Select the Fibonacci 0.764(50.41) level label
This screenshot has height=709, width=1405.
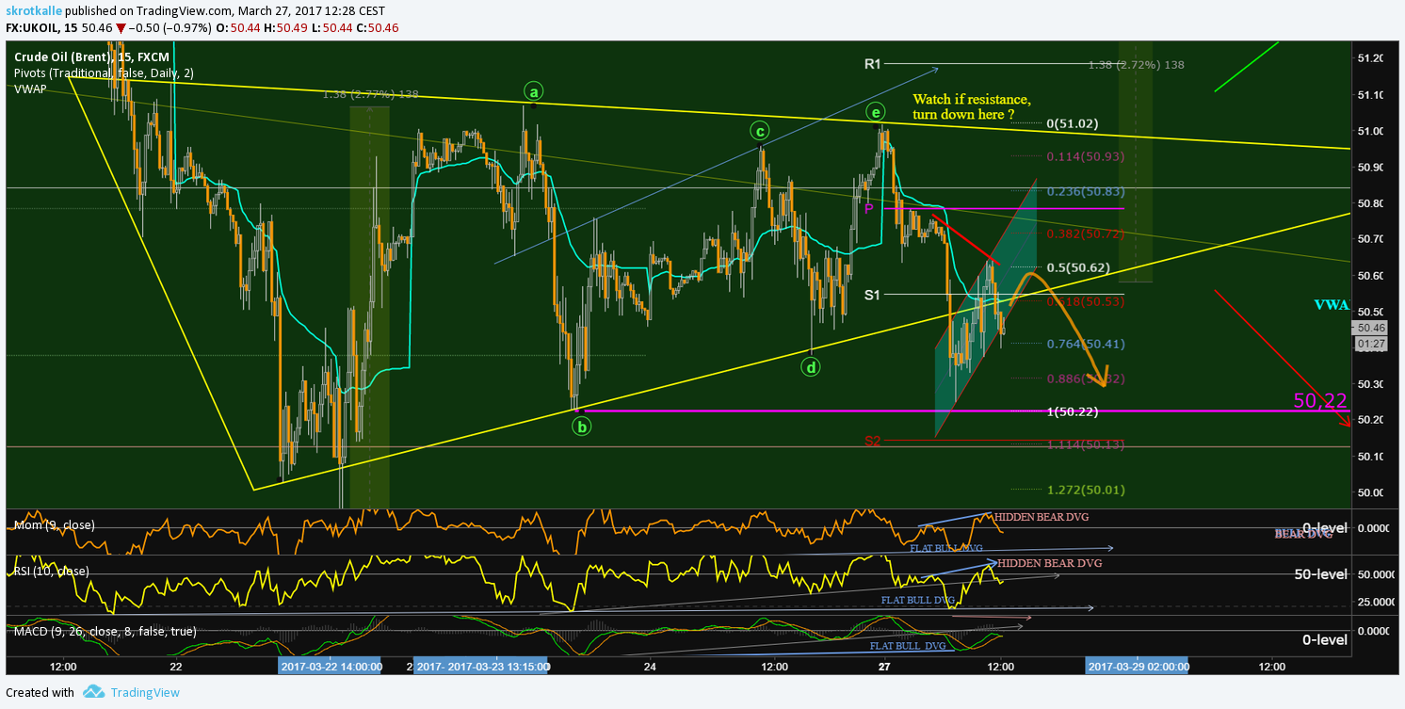pyautogui.click(x=1086, y=344)
